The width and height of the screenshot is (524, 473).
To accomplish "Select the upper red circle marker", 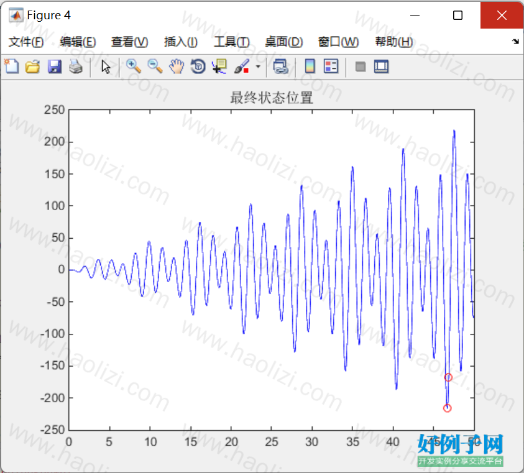I will [448, 377].
